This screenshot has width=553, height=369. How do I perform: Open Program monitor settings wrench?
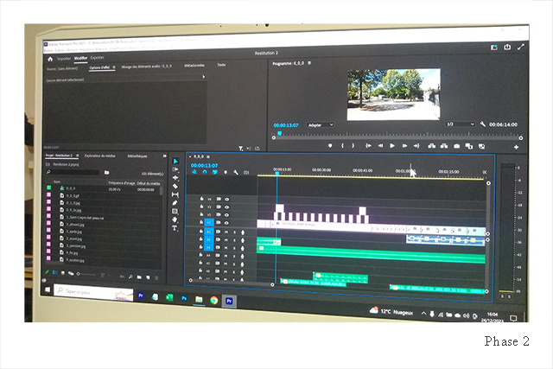tap(483, 124)
